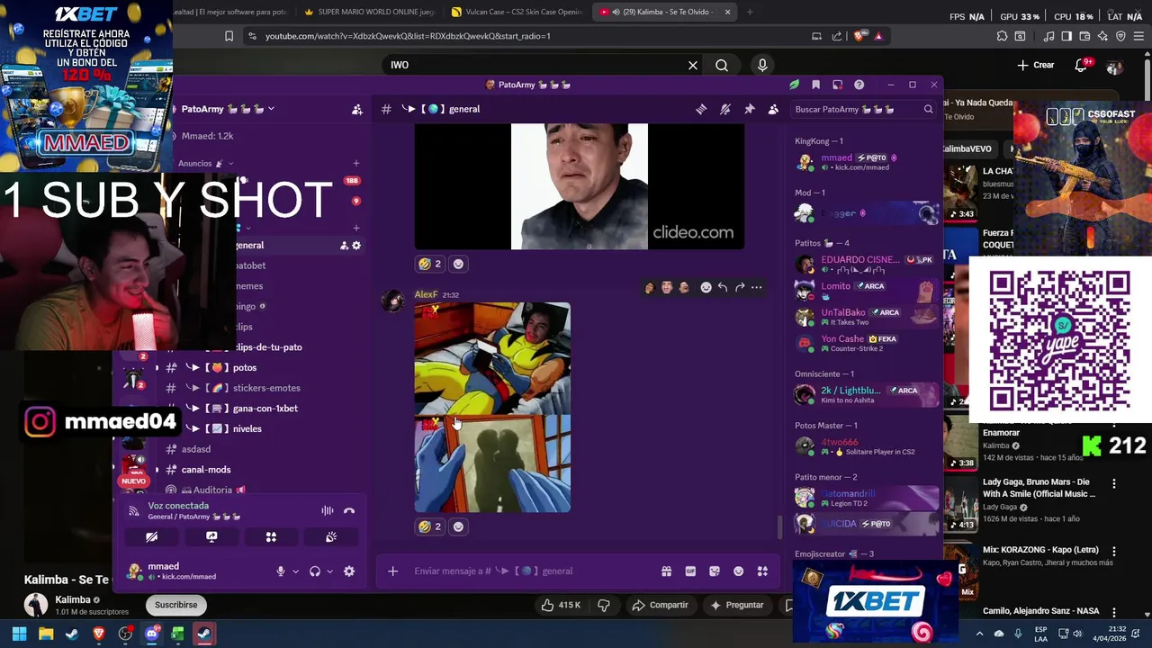Run the YouTube search magnifier
This screenshot has height=648, width=1152.
[722, 65]
